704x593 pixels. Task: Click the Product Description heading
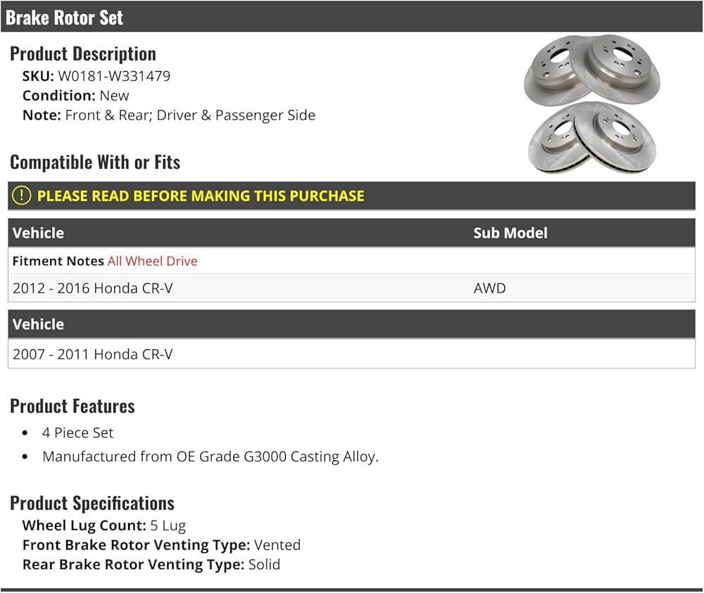[83, 54]
